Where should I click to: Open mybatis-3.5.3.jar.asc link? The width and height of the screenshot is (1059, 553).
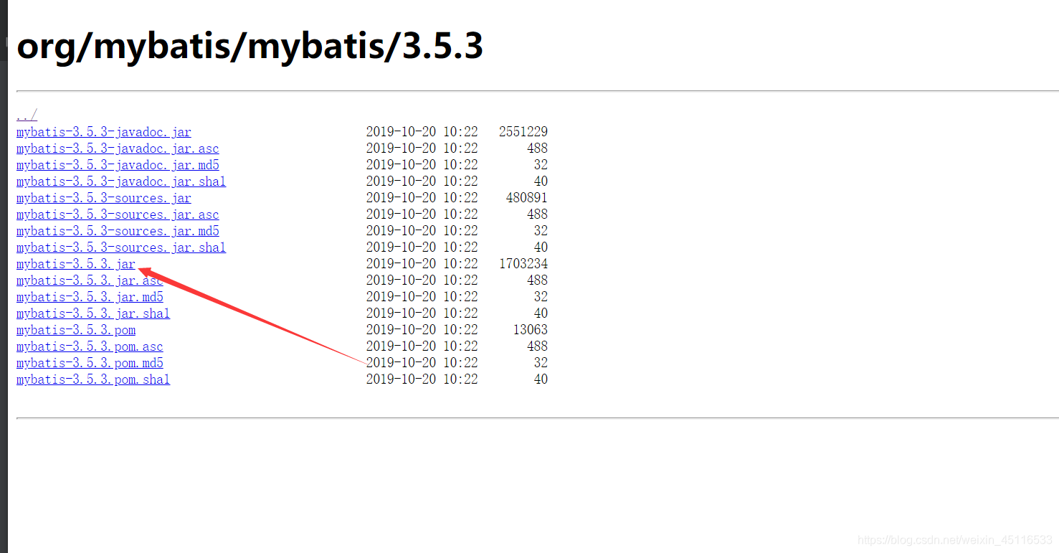coord(90,280)
